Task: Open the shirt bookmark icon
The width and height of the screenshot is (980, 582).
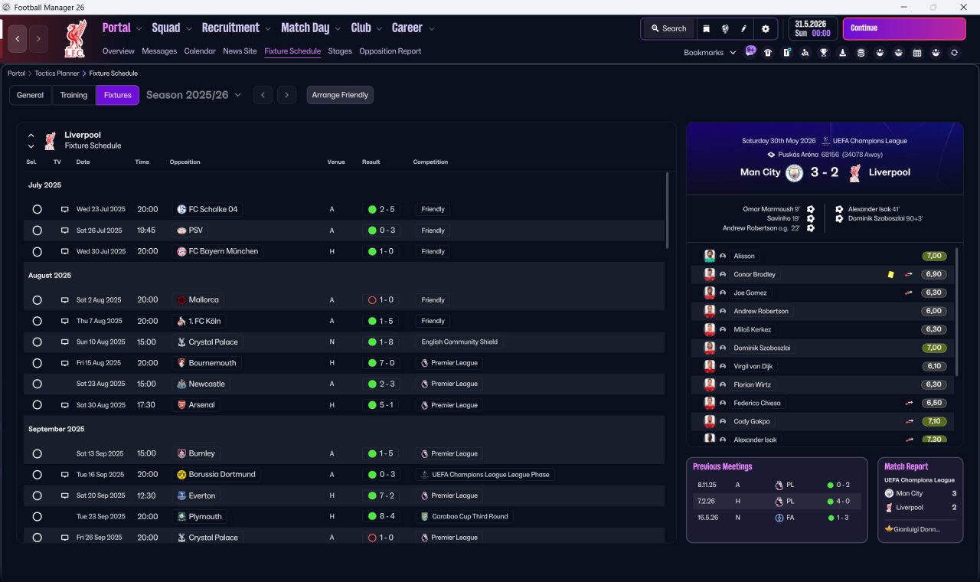Action: (768, 53)
